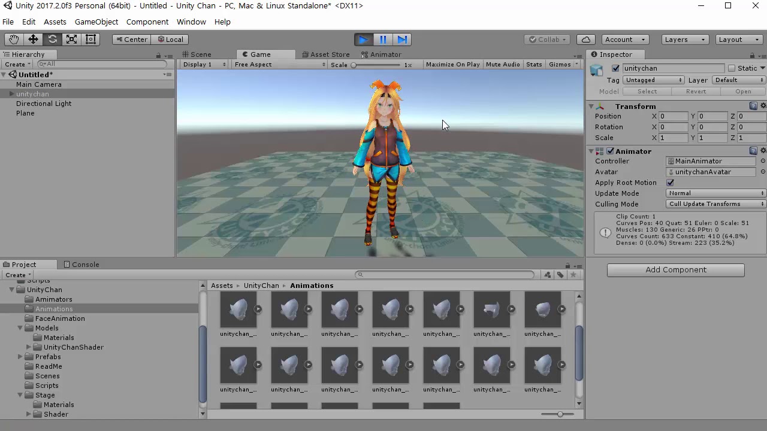Toggle Gizmos in Game view

point(560,65)
